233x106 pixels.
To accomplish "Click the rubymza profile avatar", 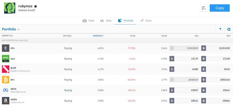I will tap(10, 8).
